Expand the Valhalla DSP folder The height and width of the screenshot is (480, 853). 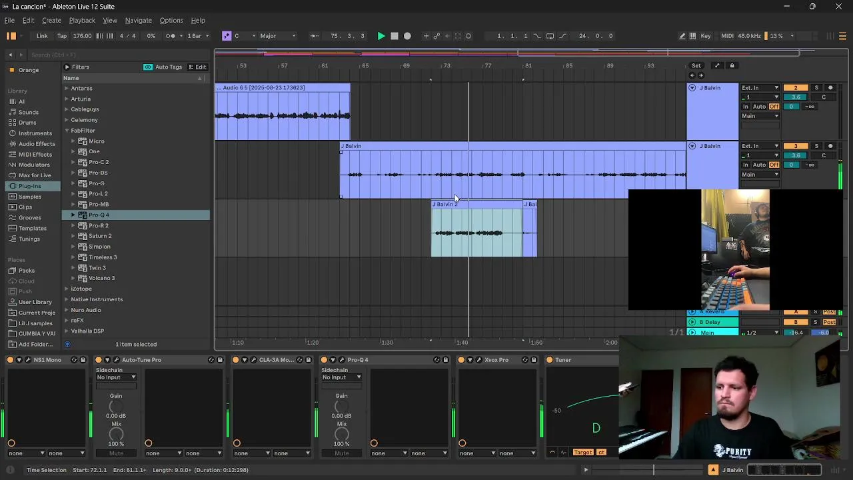[67, 331]
